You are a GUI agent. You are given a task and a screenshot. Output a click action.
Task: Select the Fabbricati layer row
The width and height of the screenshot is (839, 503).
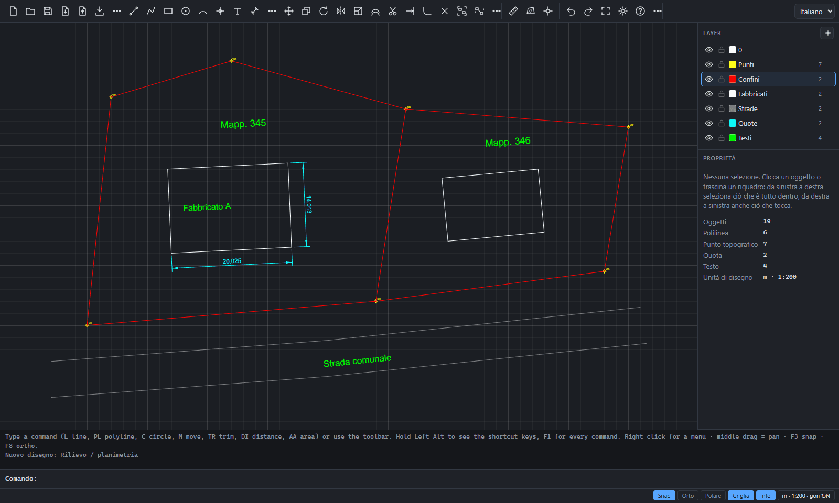point(768,94)
